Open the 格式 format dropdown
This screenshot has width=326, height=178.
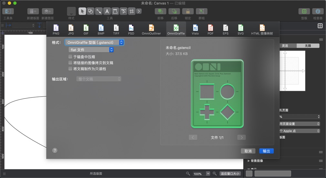[x=94, y=42]
